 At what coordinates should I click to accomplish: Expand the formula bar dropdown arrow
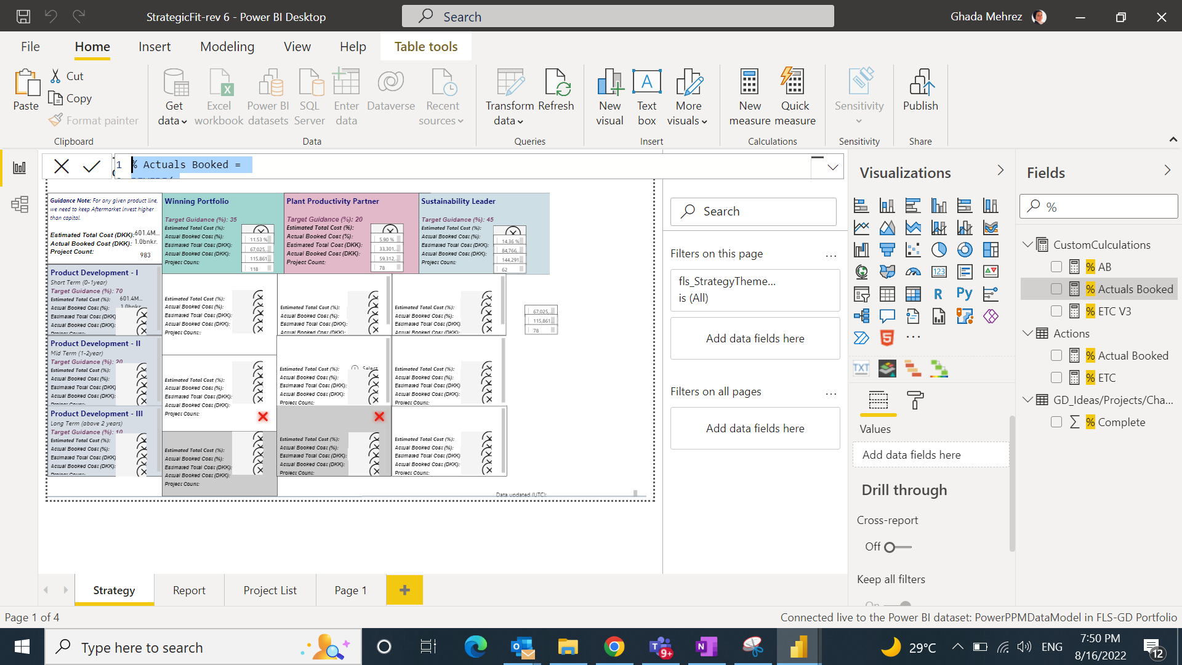coord(832,167)
